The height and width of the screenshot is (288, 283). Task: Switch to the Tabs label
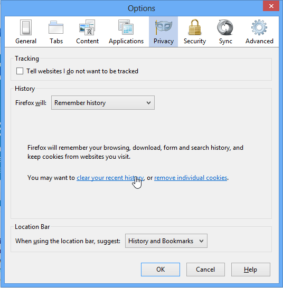coord(56,41)
